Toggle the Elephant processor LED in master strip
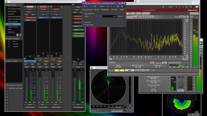 click(73, 23)
